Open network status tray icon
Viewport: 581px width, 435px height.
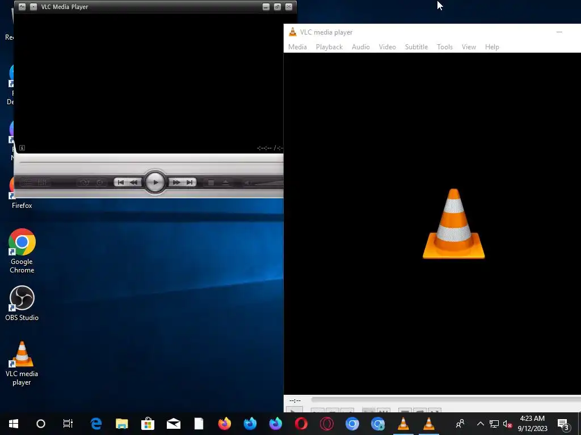click(494, 424)
